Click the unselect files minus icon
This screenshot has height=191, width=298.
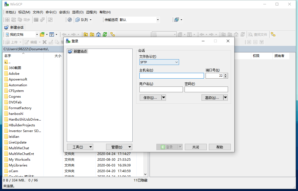255,42
